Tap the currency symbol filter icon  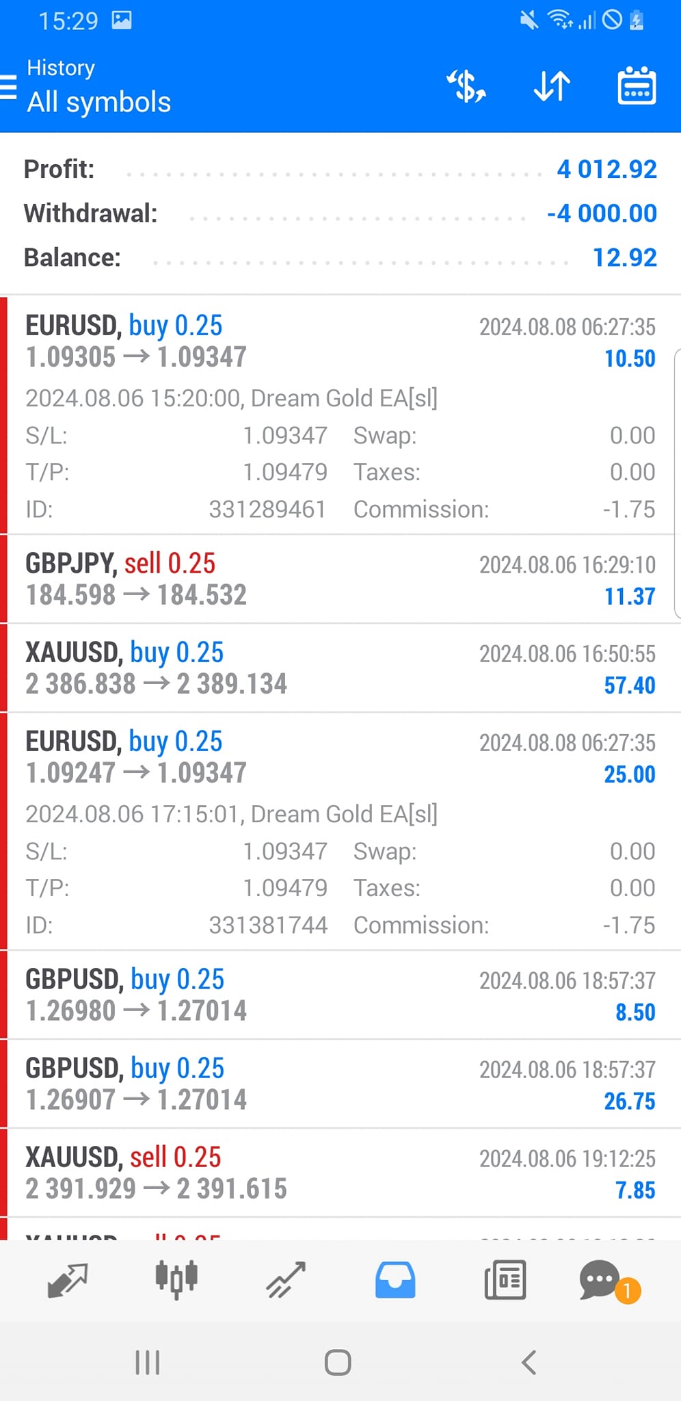click(466, 87)
